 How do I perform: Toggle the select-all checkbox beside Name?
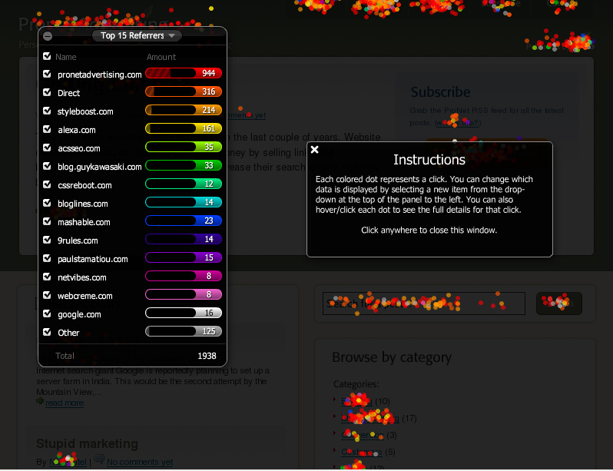click(x=47, y=56)
